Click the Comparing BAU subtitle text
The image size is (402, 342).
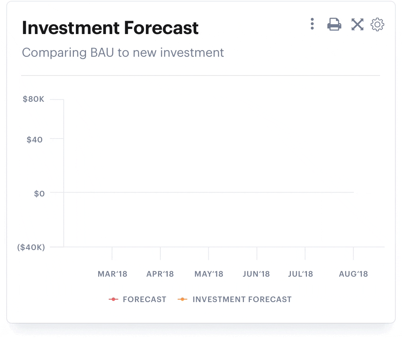coord(123,53)
